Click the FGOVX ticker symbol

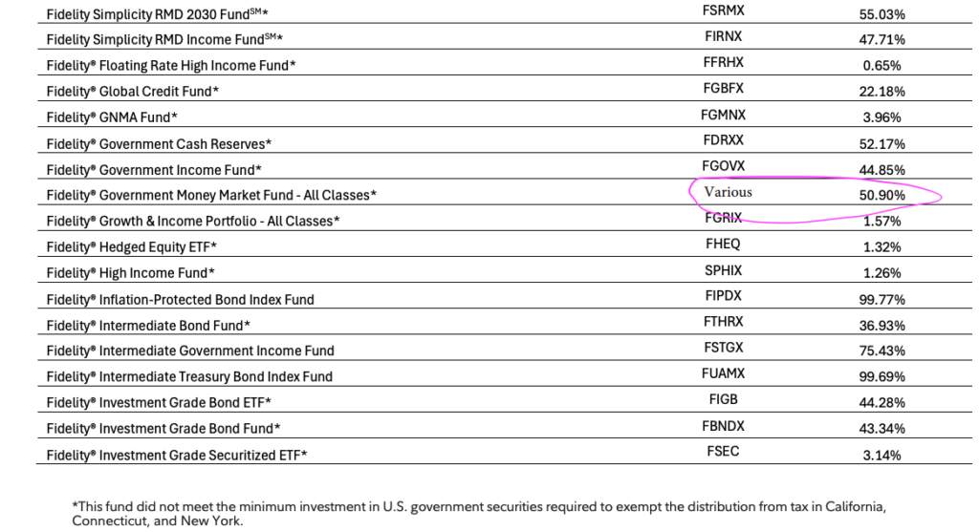point(723,166)
